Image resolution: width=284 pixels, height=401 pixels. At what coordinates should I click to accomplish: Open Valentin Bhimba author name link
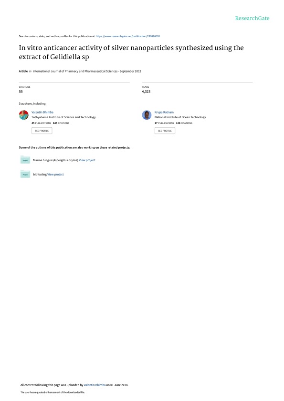[x=42, y=112]
